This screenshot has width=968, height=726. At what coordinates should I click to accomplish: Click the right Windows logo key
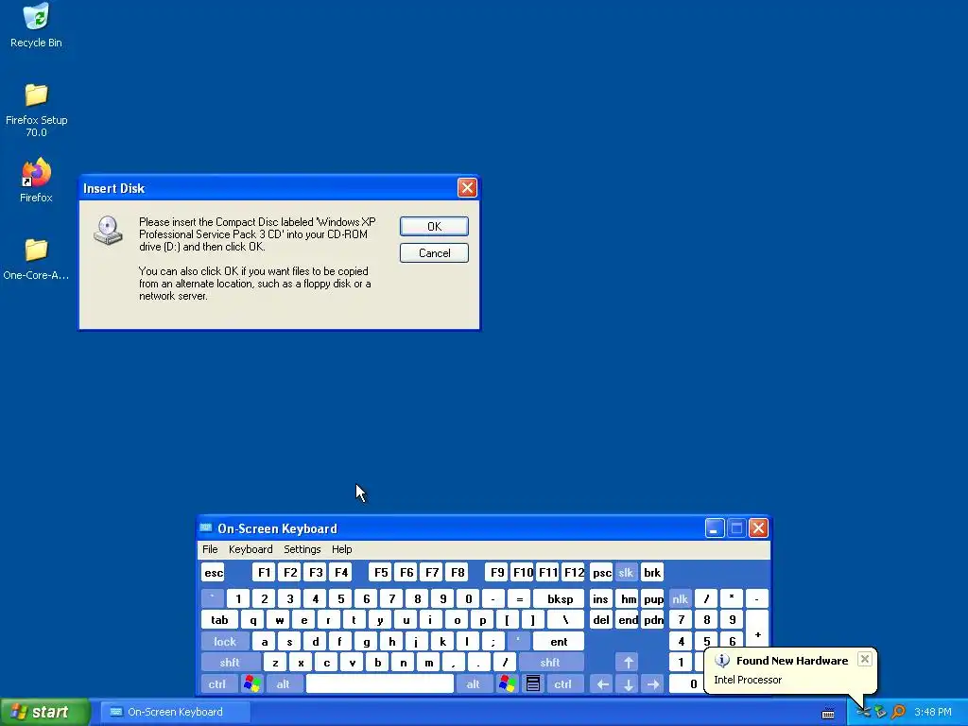tap(508, 684)
